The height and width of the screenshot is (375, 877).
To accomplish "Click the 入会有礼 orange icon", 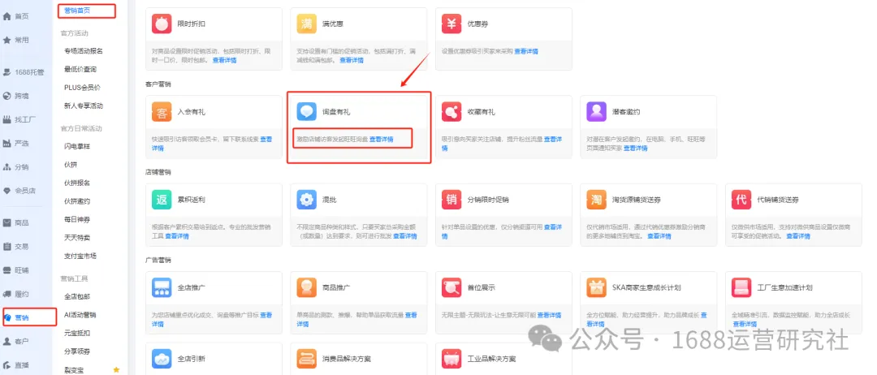I will pyautogui.click(x=162, y=112).
